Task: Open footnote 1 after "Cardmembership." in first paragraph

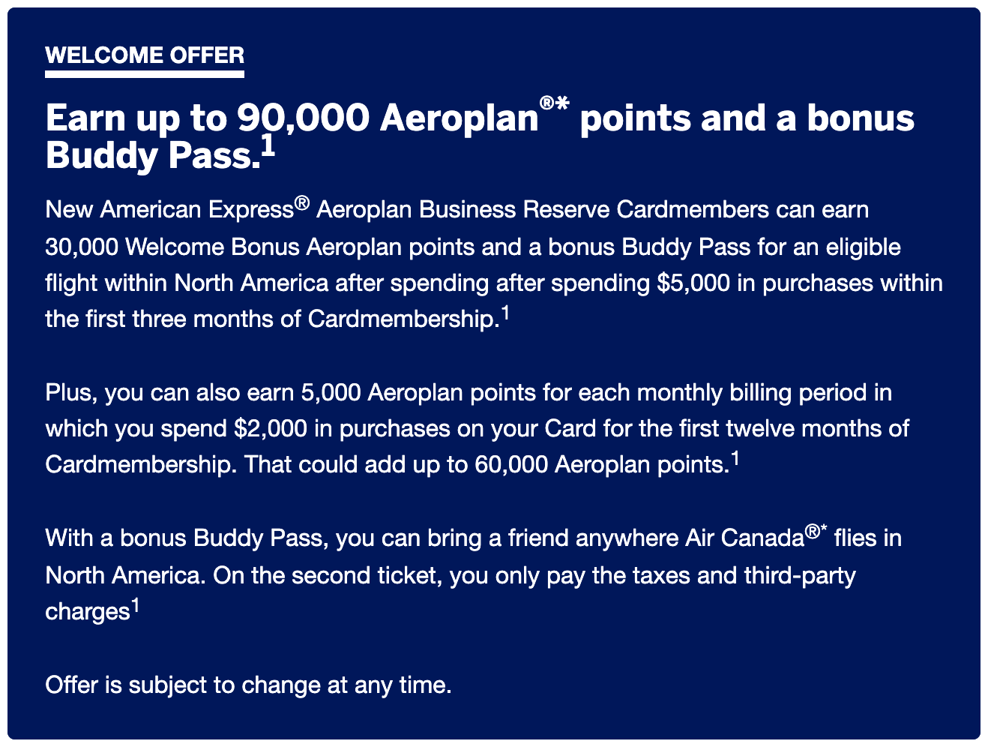Action: 506,313
